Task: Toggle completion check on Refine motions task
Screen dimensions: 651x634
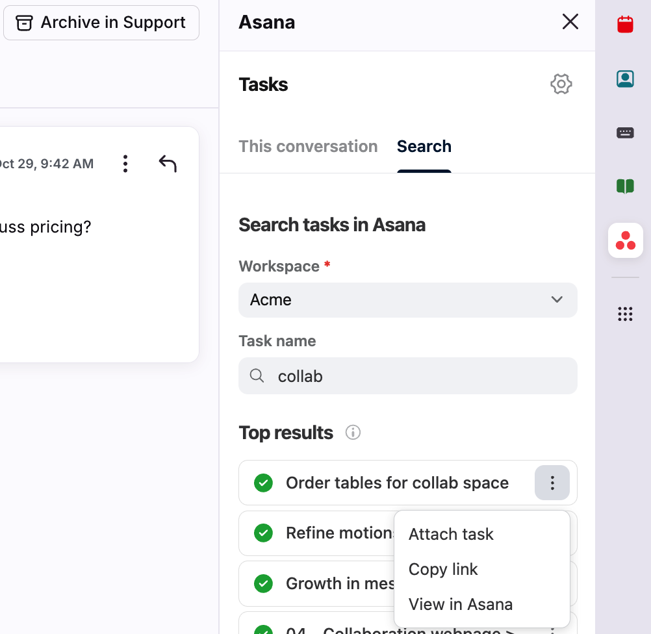Action: click(263, 533)
